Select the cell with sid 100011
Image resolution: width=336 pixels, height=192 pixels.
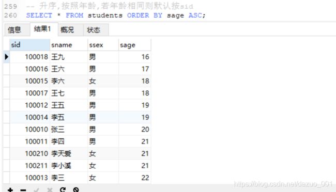[29, 141]
